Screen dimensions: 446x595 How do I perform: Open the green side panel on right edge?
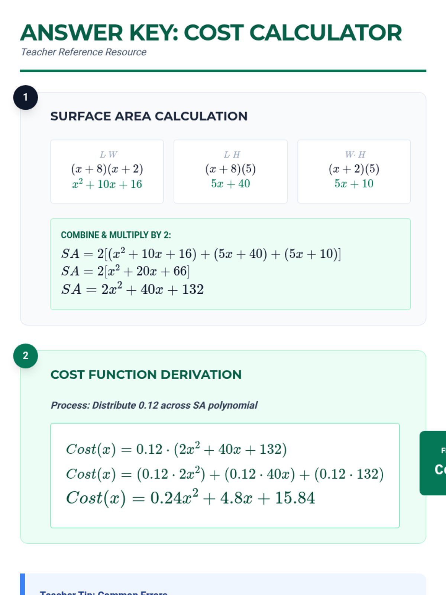coord(433,463)
